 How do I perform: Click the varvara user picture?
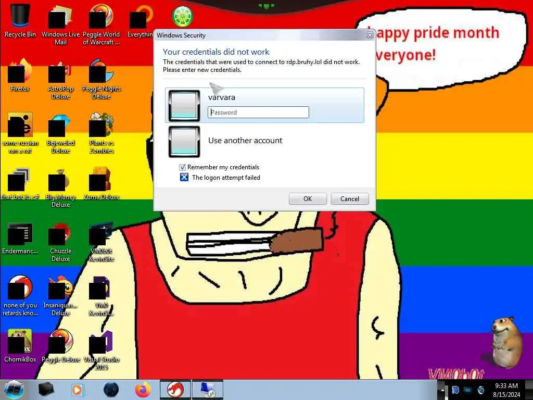[184, 105]
